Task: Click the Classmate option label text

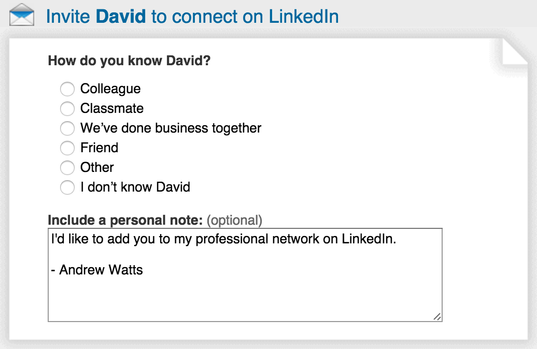Action: [x=112, y=109]
